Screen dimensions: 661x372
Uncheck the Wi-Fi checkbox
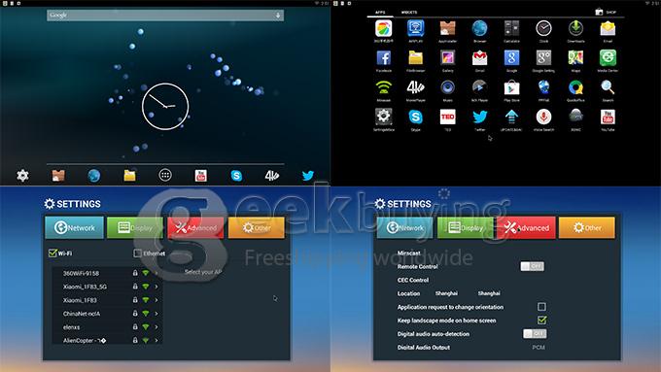click(x=52, y=254)
